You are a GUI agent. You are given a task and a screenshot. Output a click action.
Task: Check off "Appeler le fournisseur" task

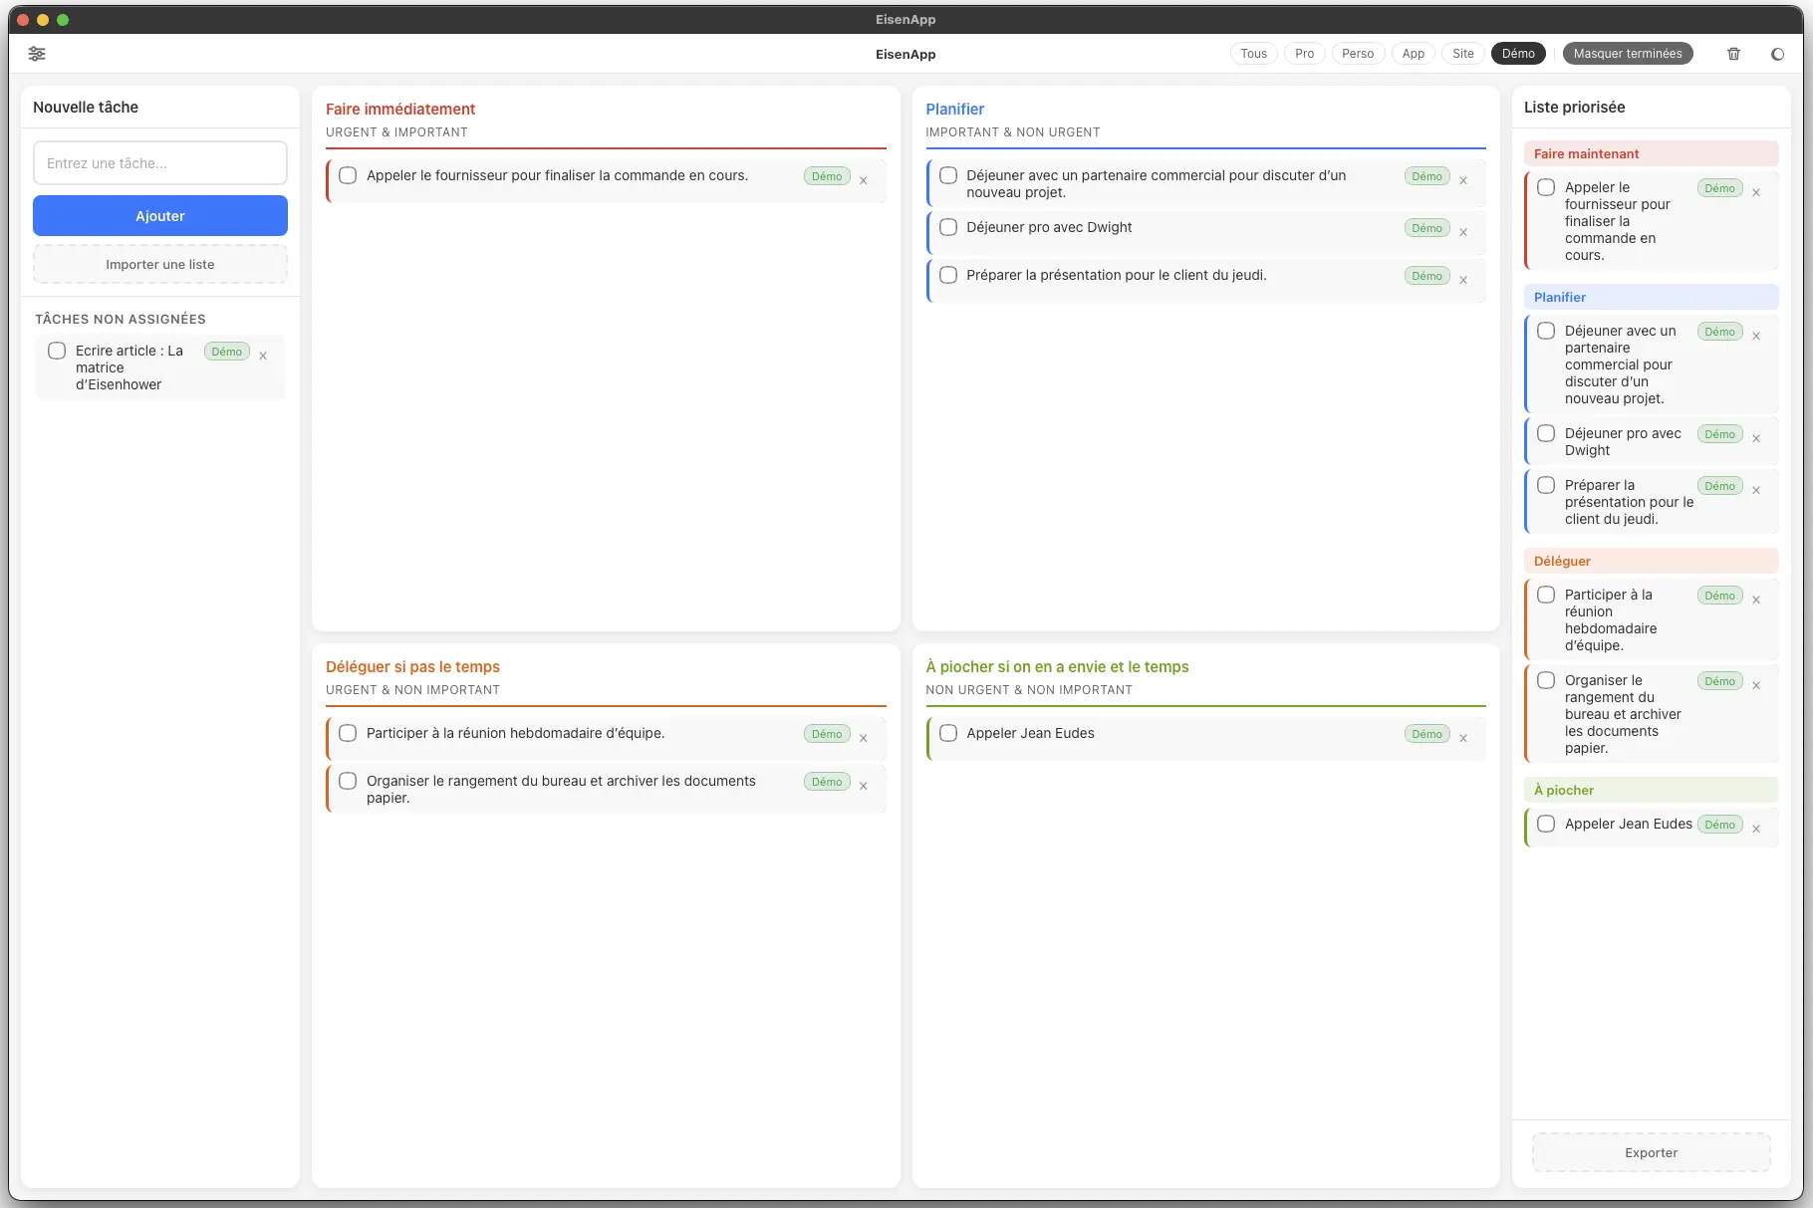click(x=348, y=175)
